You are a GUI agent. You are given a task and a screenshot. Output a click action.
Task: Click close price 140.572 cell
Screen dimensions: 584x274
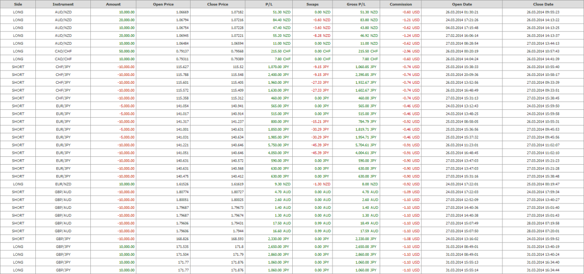pyautogui.click(x=218, y=161)
